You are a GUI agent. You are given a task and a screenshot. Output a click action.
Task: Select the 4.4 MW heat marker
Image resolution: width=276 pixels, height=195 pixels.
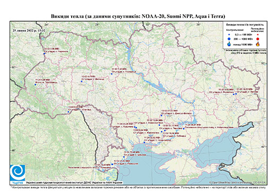click(82, 81)
